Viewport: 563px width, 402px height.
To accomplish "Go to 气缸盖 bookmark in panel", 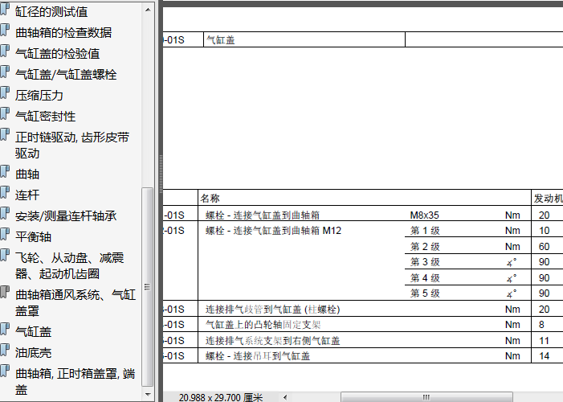I will 34,331.
